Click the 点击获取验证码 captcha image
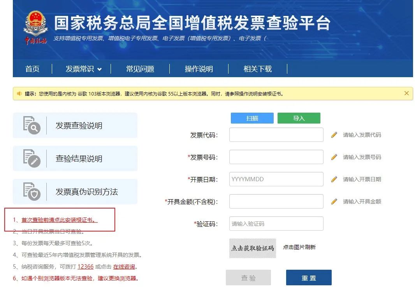Screen dimensions: 415x297 click(x=253, y=248)
